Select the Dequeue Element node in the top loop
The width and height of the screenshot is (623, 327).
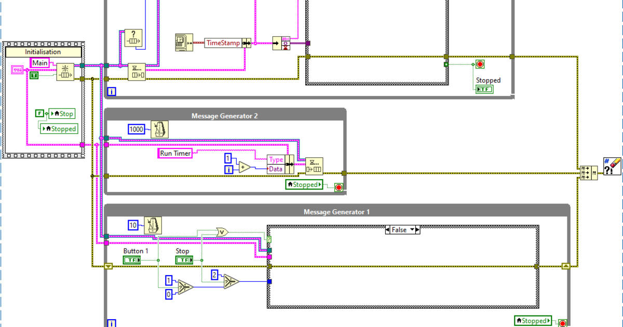136,72
